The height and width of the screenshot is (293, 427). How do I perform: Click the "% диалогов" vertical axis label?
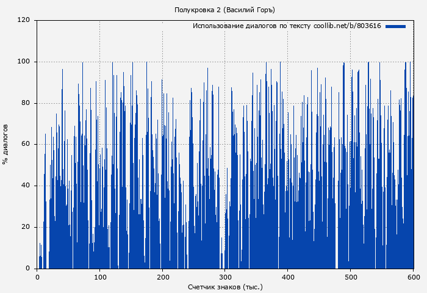point(5,144)
